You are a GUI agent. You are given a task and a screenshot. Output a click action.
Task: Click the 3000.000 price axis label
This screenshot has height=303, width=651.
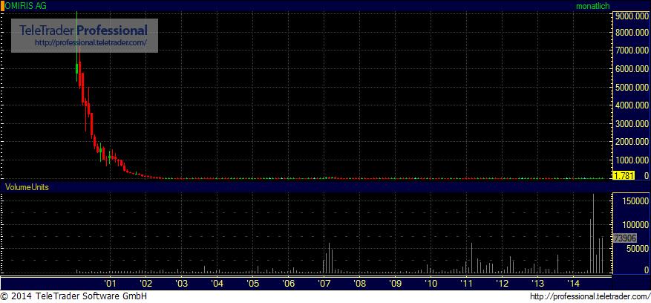631,124
